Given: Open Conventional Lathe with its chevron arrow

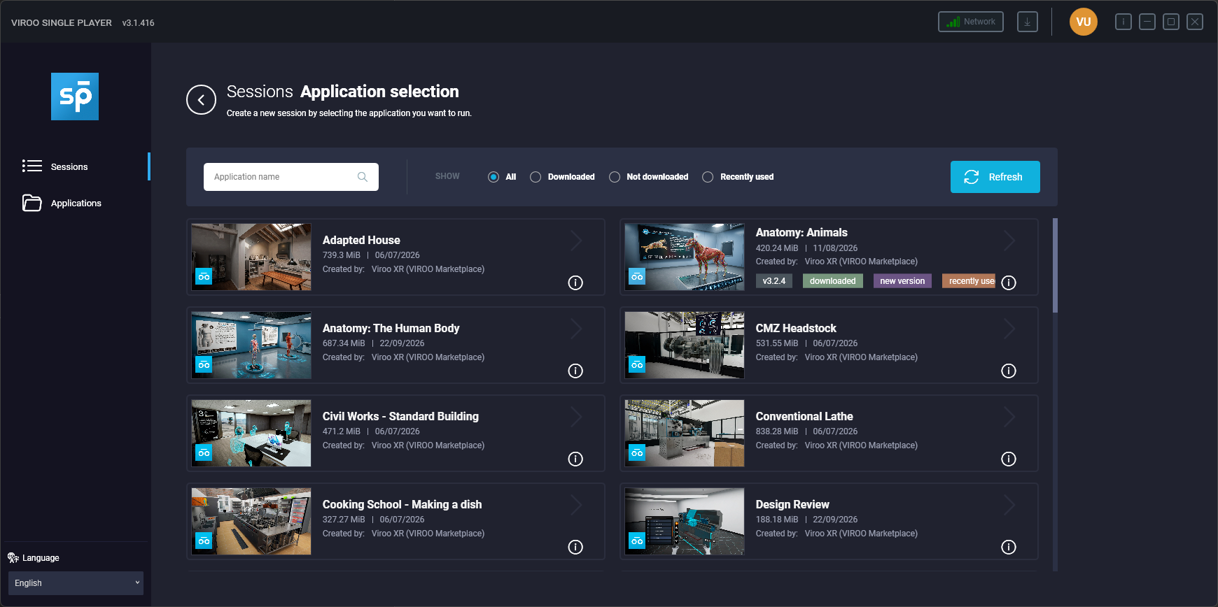Looking at the screenshot, I should [x=1010, y=417].
